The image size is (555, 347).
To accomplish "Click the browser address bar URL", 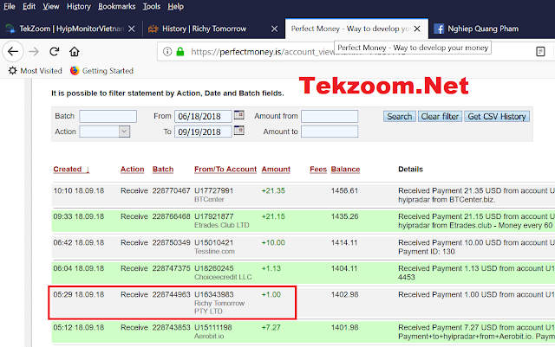I will [x=262, y=52].
